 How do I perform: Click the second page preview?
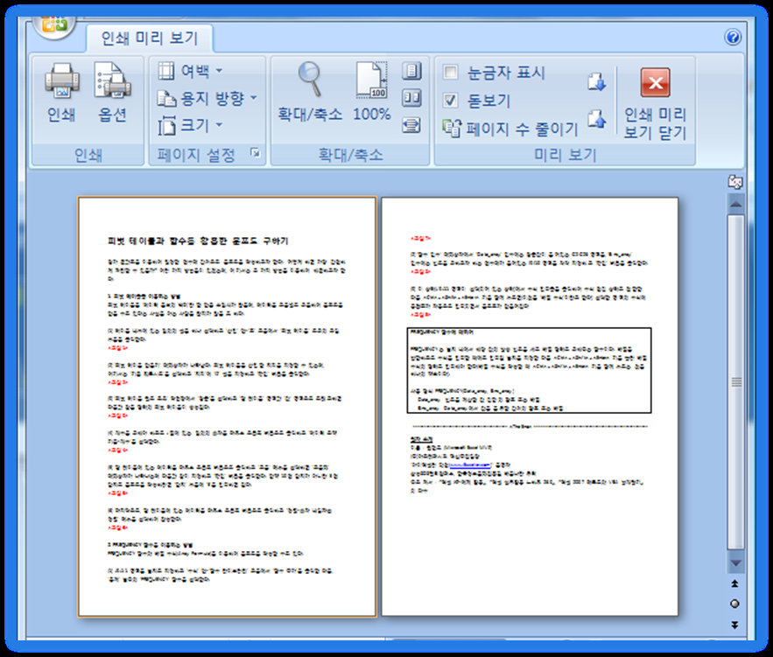pyautogui.click(x=530, y=407)
